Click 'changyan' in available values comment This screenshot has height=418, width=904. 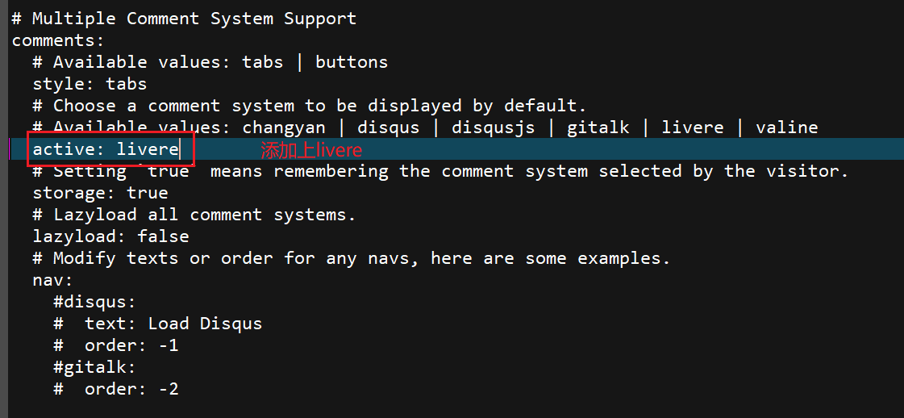pos(284,127)
